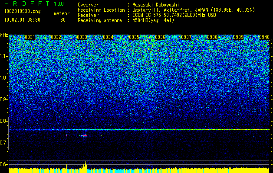Click the A504HB(yagi 4el) antenna text

click(x=153, y=20)
